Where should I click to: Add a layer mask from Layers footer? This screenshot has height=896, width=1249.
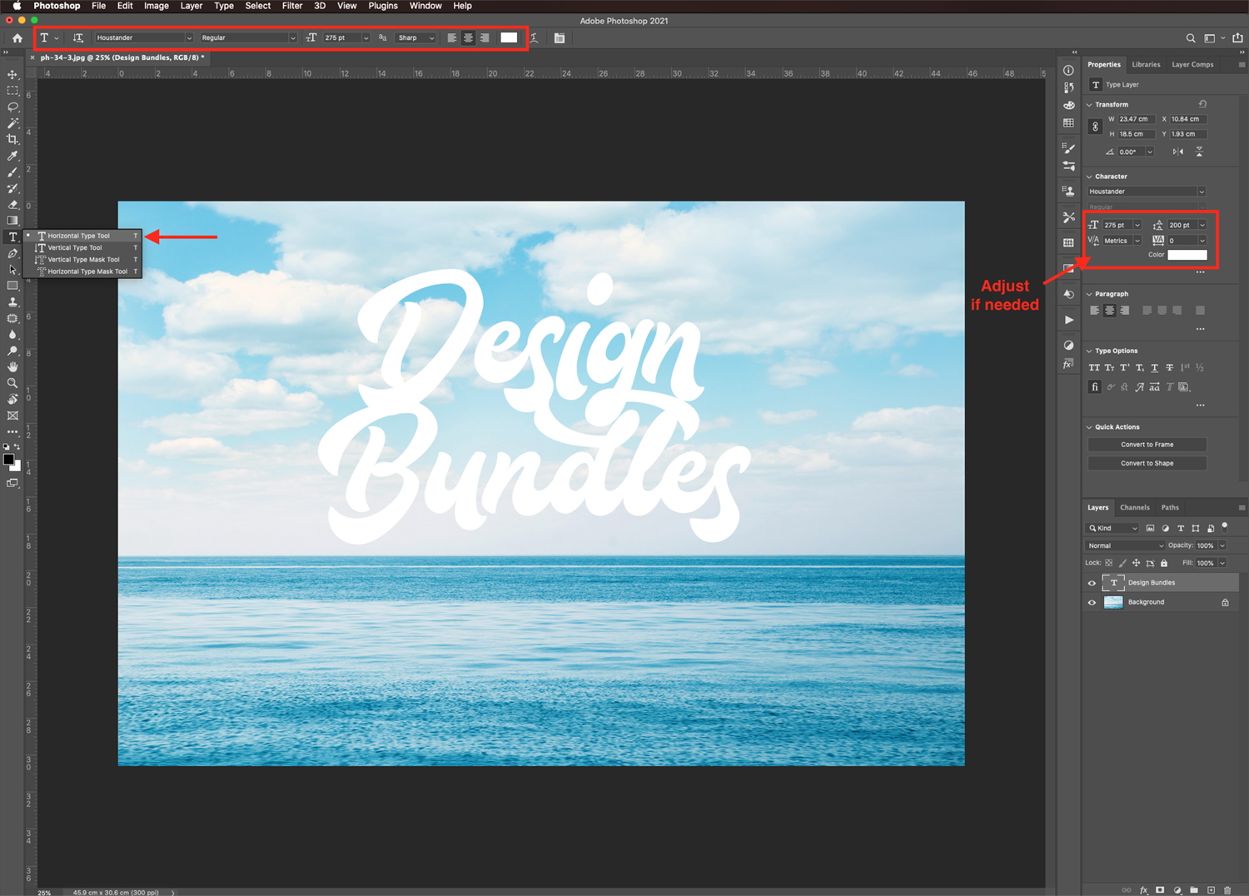pyautogui.click(x=1160, y=890)
